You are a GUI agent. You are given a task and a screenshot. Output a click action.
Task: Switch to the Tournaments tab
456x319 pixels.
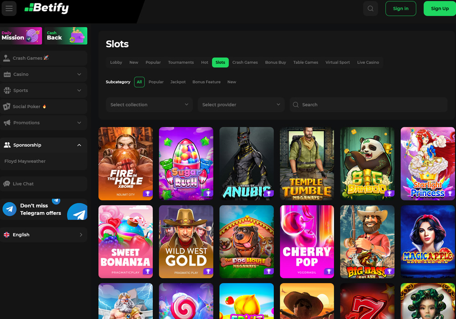click(181, 62)
